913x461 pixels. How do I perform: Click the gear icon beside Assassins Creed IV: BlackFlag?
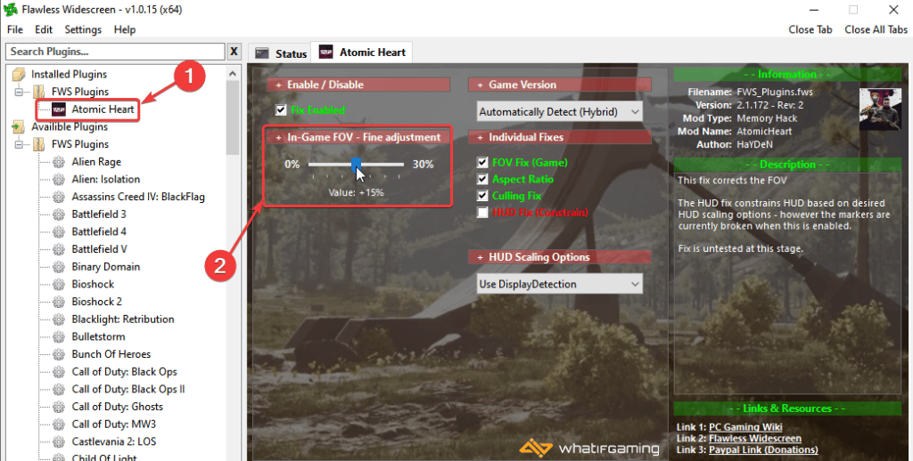pos(59,197)
